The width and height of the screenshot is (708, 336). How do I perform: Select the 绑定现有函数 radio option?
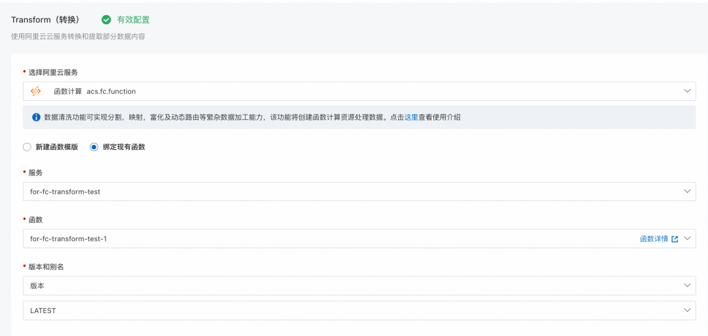click(x=94, y=147)
